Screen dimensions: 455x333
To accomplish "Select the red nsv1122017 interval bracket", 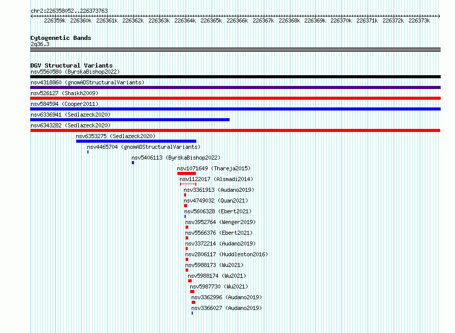I will point(188,184).
